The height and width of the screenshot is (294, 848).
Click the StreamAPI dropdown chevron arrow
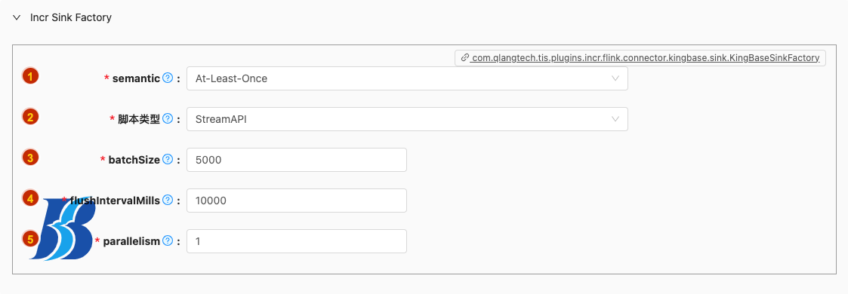pos(615,118)
